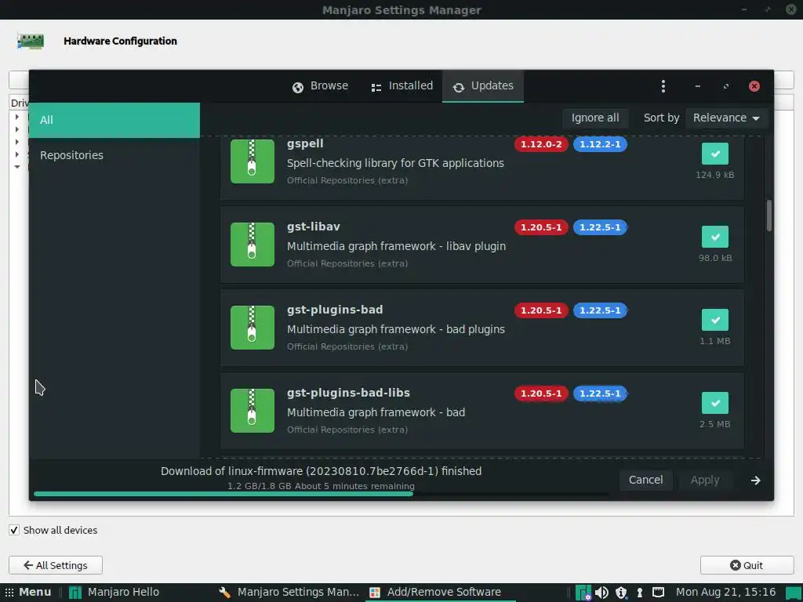Click gst-plugins-bad-libs new version badge 1.22.5-1
This screenshot has width=803, height=602.
pyautogui.click(x=600, y=393)
